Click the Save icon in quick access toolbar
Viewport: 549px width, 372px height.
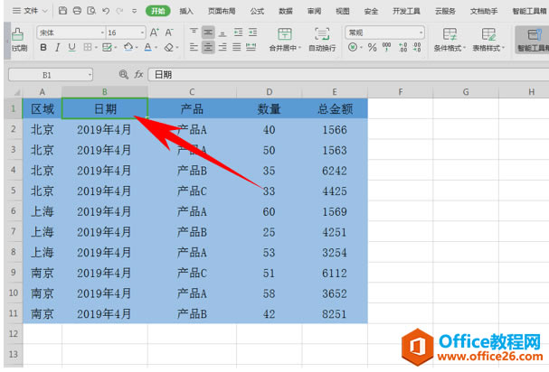[62, 11]
